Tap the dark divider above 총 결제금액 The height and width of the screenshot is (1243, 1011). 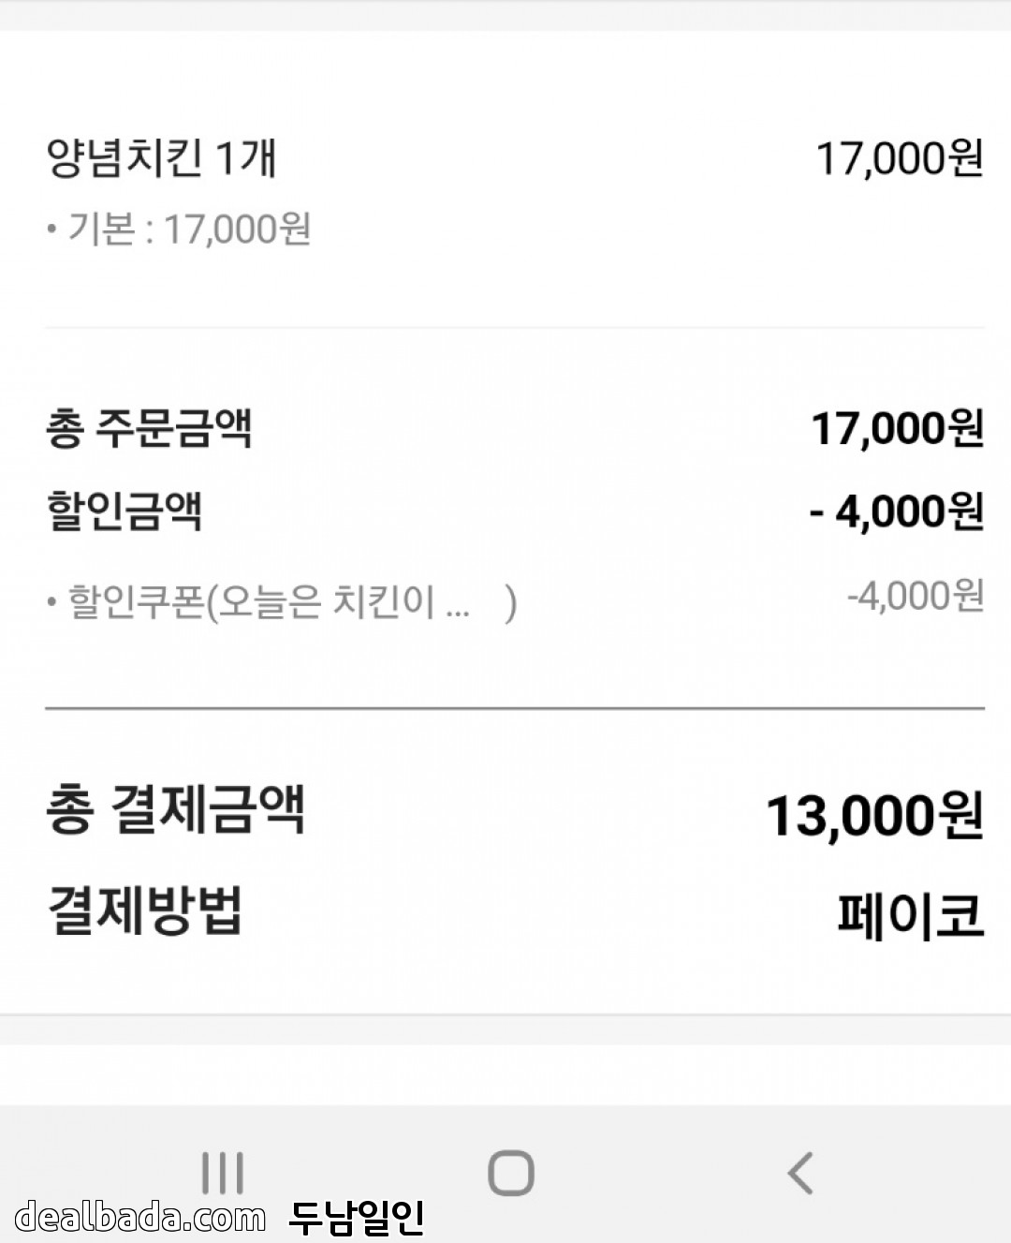click(x=515, y=709)
